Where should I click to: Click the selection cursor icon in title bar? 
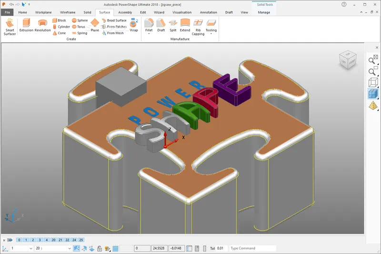click(x=23, y=4)
